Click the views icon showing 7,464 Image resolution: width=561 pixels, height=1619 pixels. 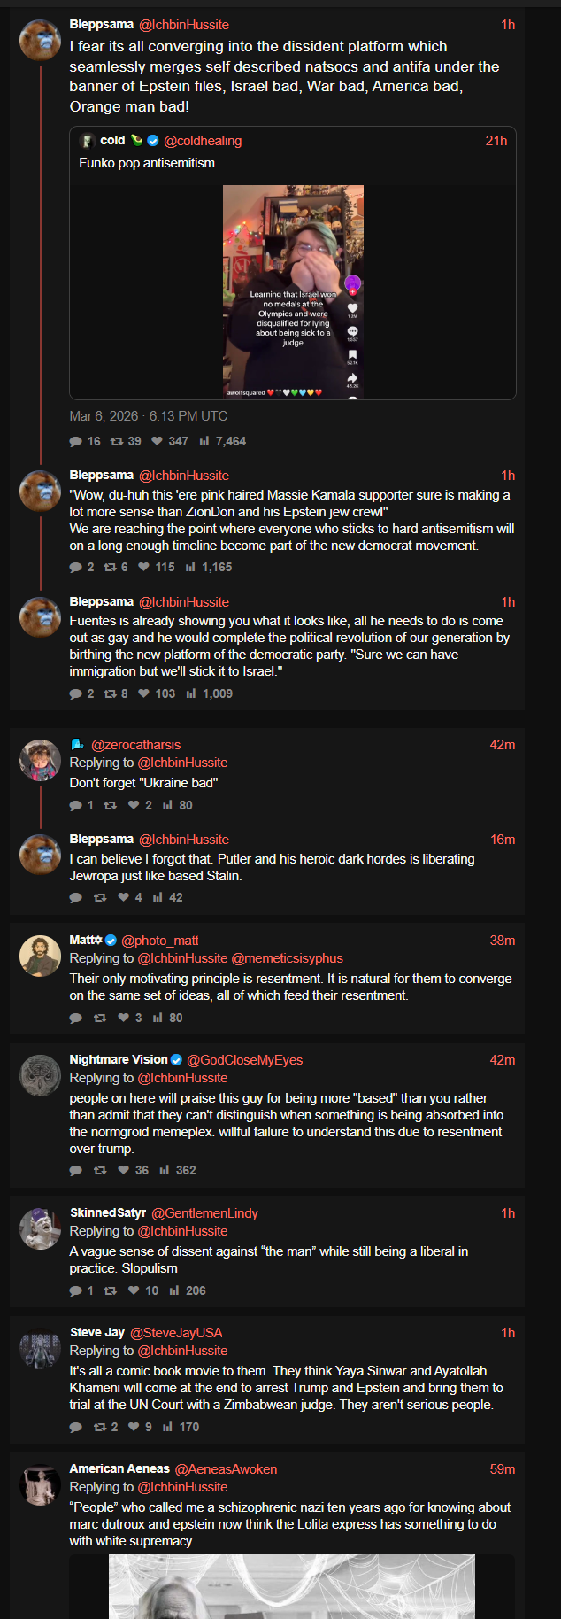coord(204,441)
